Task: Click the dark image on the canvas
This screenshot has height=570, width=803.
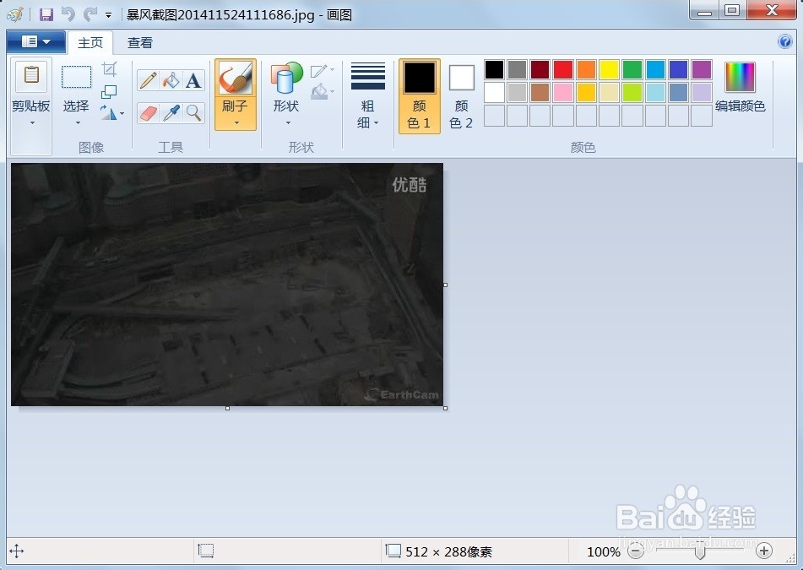Action: pos(227,285)
